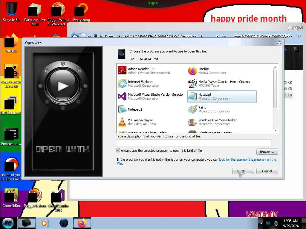
Task: Select Peggle World of Warcraft desktop icon
Action: click(x=58, y=14)
